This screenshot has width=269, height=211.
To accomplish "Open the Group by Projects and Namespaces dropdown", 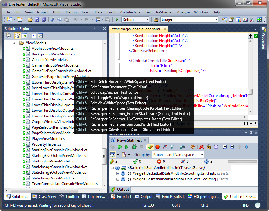I will [x=178, y=155].
